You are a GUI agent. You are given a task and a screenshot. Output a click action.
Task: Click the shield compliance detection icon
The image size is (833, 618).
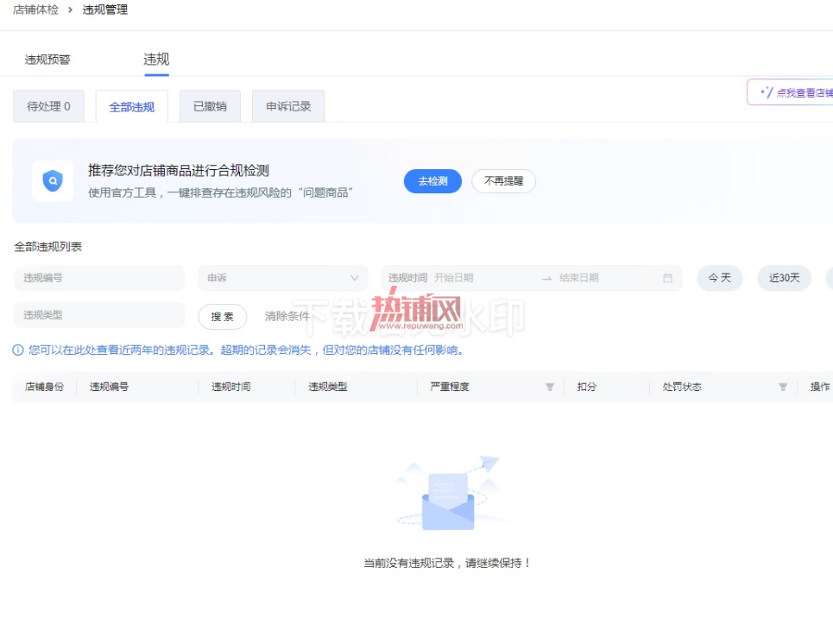pyautogui.click(x=53, y=180)
